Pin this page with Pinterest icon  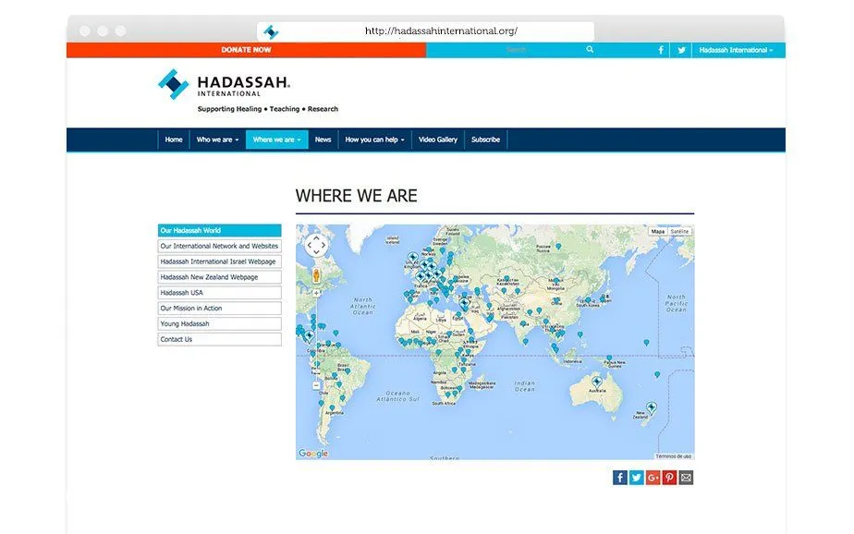(669, 478)
